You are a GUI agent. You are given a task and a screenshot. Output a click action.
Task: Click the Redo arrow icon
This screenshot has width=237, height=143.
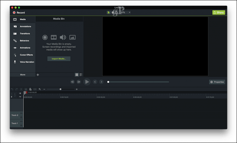click(x=17, y=89)
